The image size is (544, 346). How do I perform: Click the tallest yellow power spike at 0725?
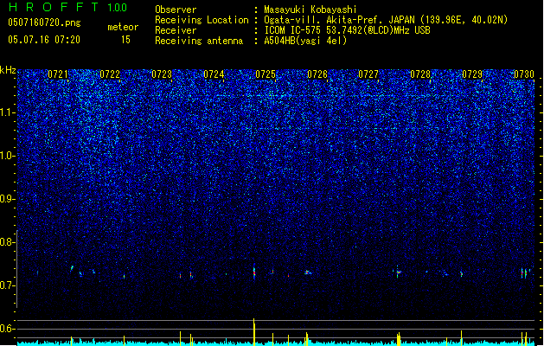pyautogui.click(x=254, y=332)
